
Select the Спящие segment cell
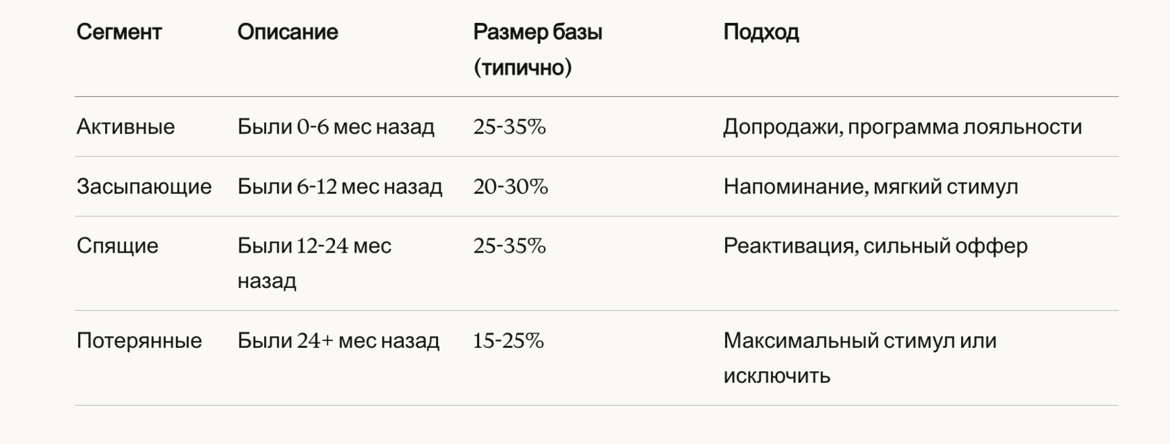click(x=118, y=246)
